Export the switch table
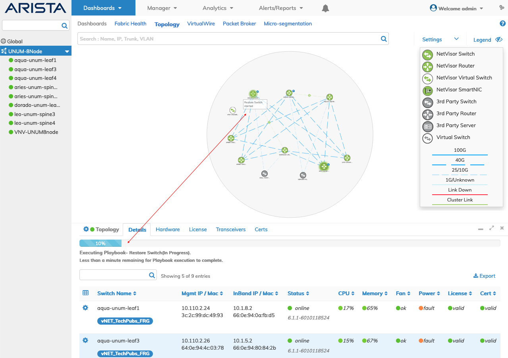The height and width of the screenshot is (358, 508). pos(484,276)
